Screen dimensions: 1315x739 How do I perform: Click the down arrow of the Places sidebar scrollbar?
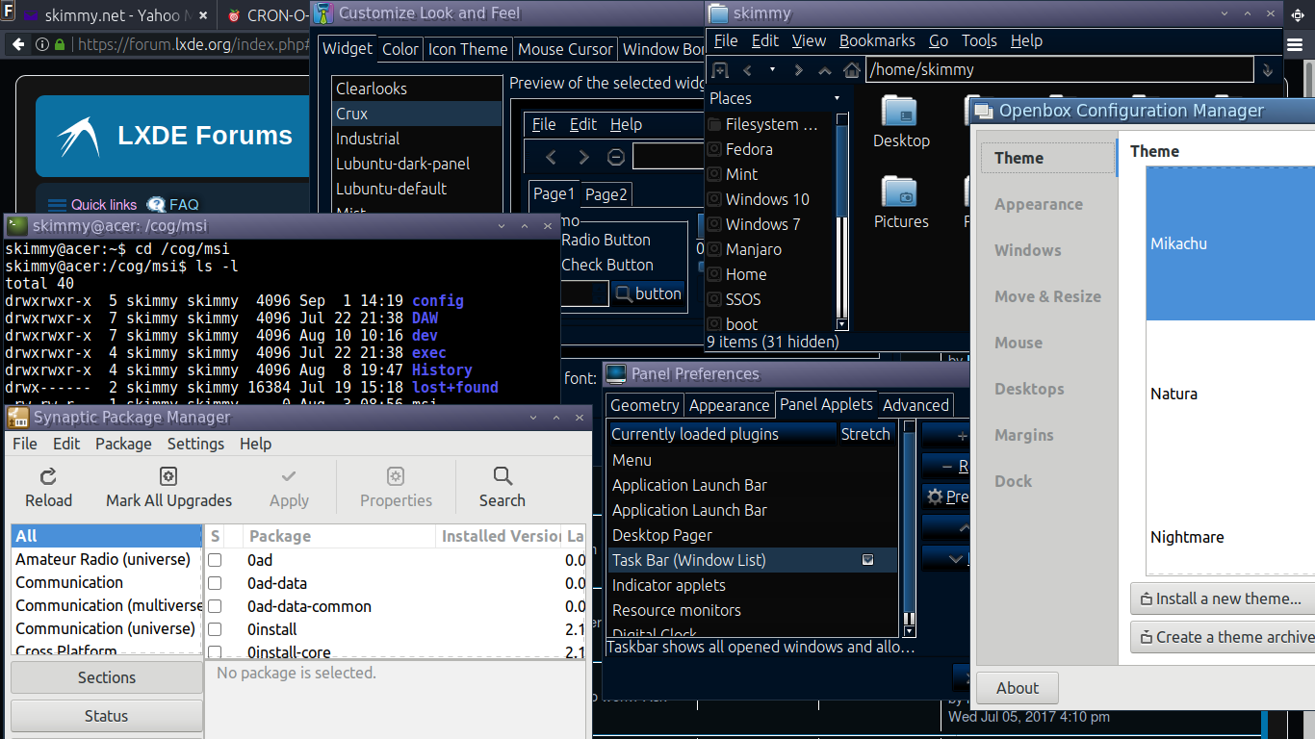(x=842, y=324)
